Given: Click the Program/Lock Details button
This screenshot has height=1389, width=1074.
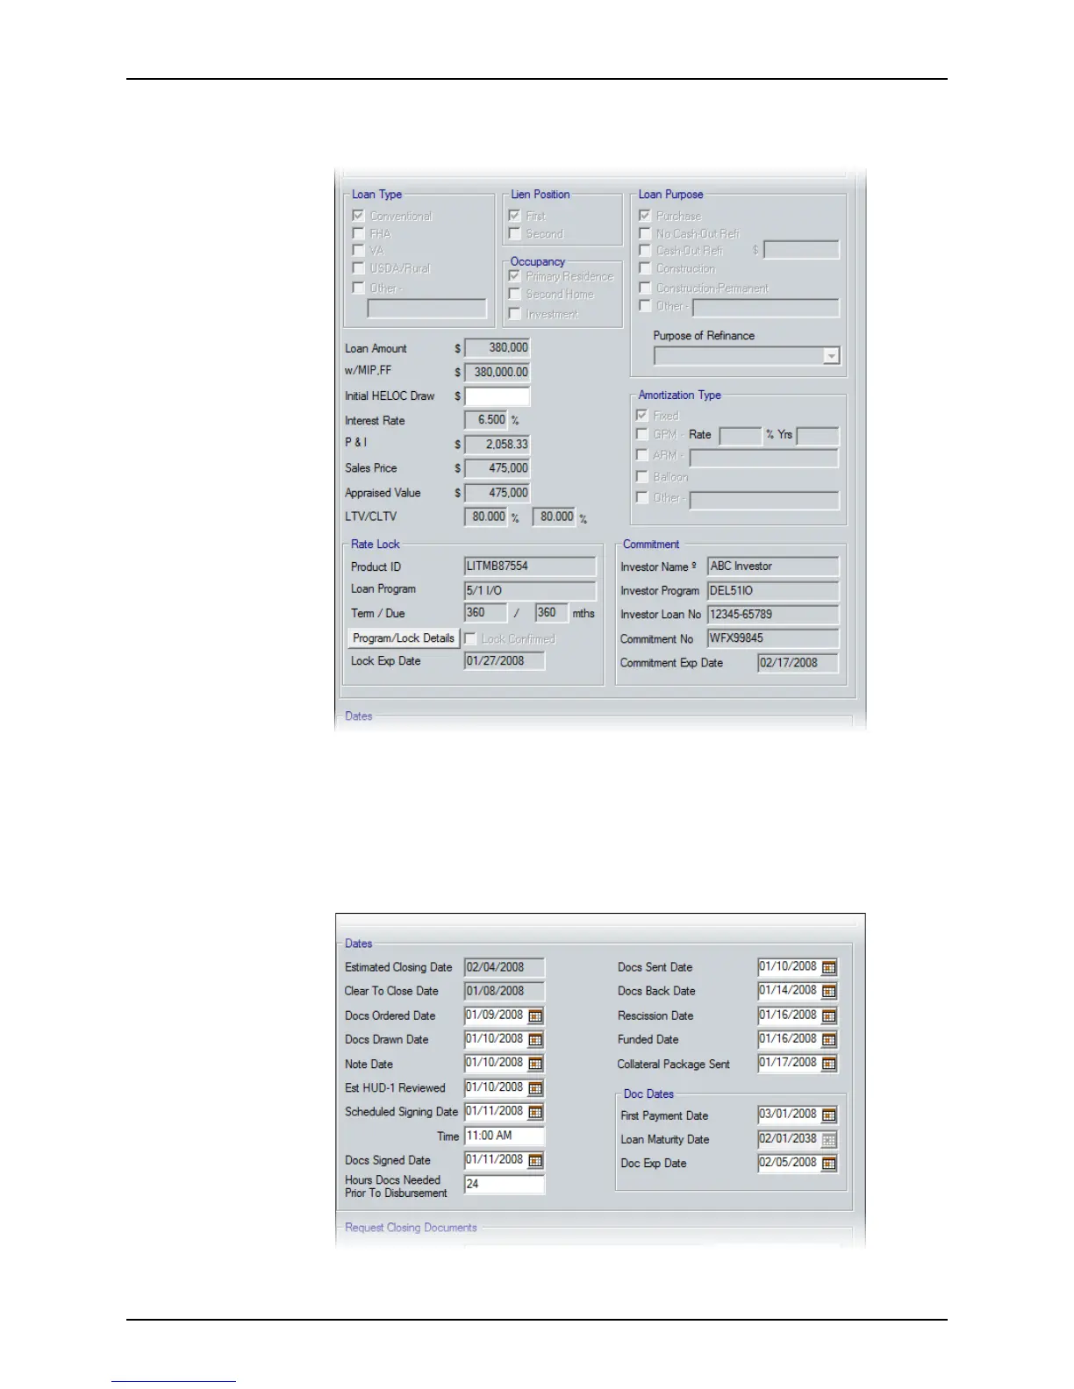Looking at the screenshot, I should (404, 638).
